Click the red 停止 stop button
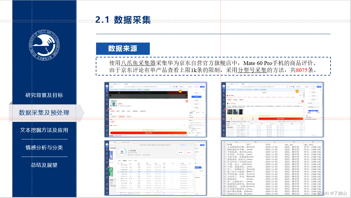The height and width of the screenshot is (198, 351). point(189,153)
